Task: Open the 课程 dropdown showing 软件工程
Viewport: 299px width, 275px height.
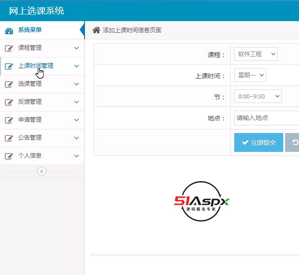Action: pos(256,54)
